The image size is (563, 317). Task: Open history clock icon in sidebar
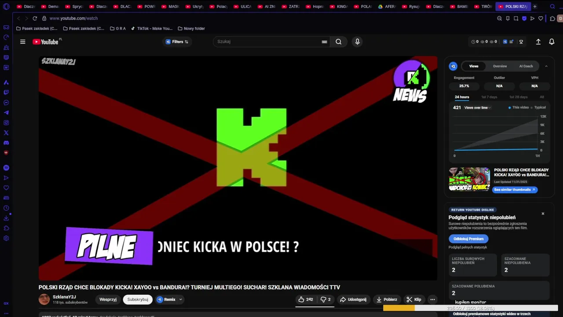coord(6,208)
